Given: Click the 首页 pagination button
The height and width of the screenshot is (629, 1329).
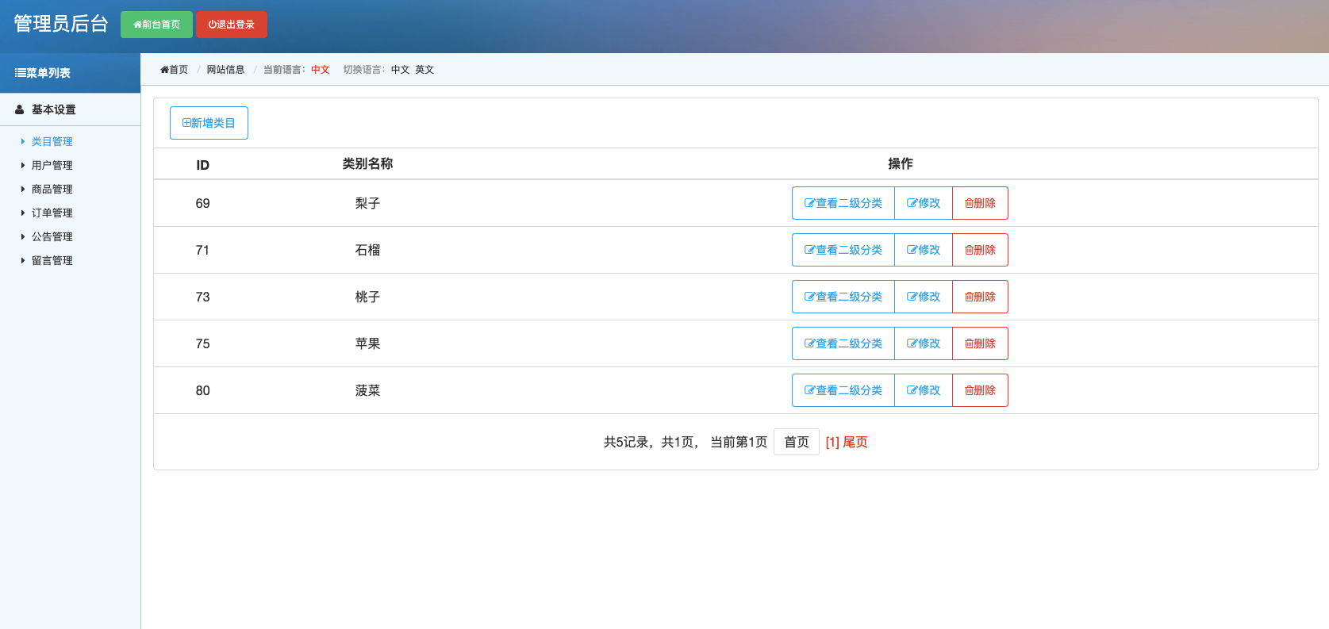Looking at the screenshot, I should [x=797, y=442].
